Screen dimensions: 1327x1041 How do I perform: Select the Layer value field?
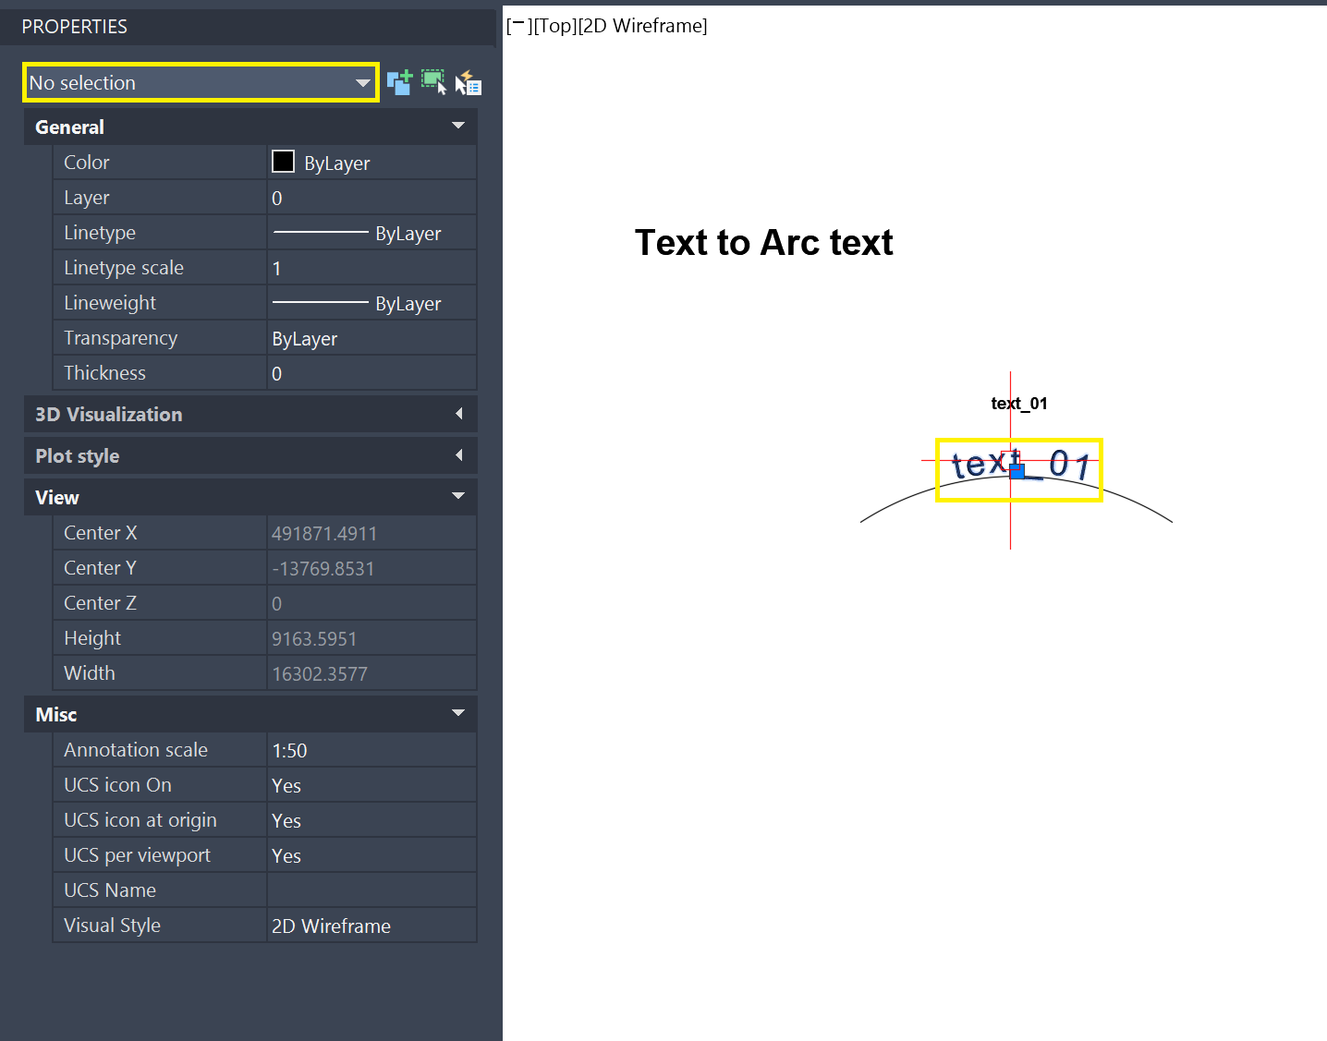(x=371, y=198)
